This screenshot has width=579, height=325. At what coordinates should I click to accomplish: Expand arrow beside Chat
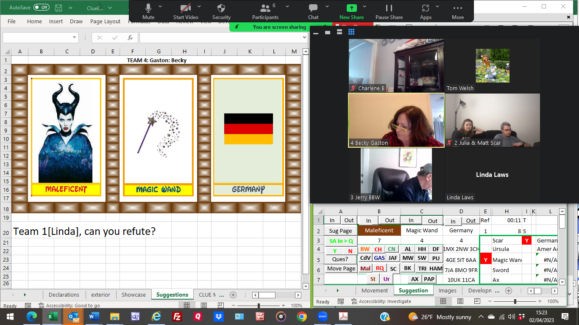(327, 6)
